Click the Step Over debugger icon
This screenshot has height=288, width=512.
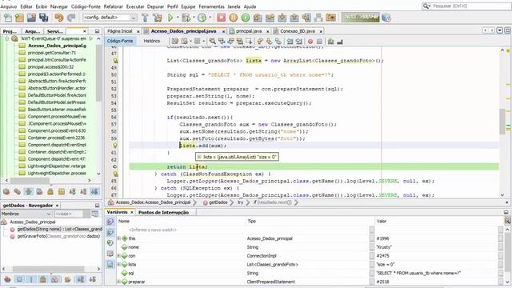tap(258, 18)
